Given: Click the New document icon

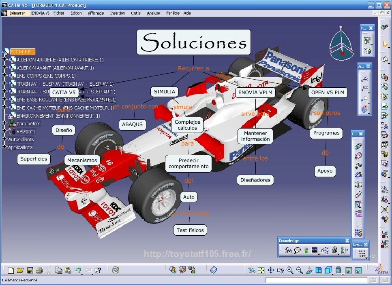Looking at the screenshot, I should tap(11, 270).
